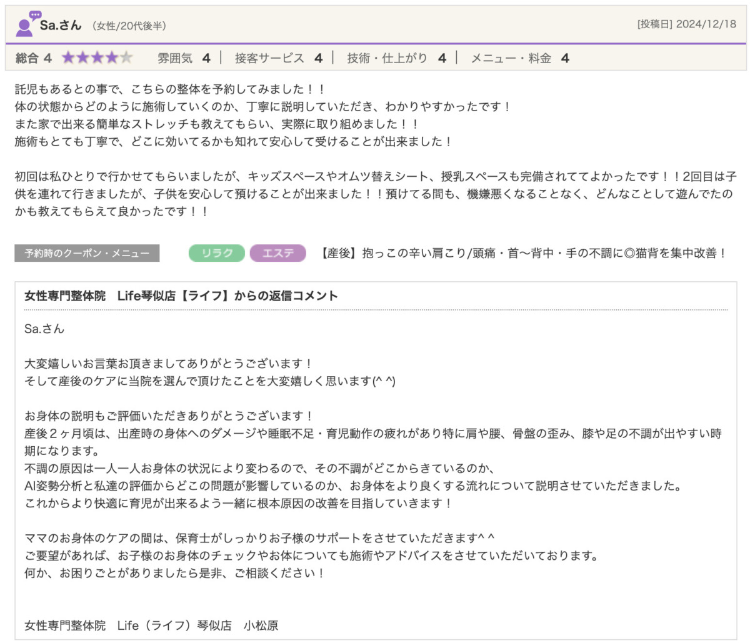
Task: Click the 投稿日 2024/12/18 date
Action: (686, 24)
